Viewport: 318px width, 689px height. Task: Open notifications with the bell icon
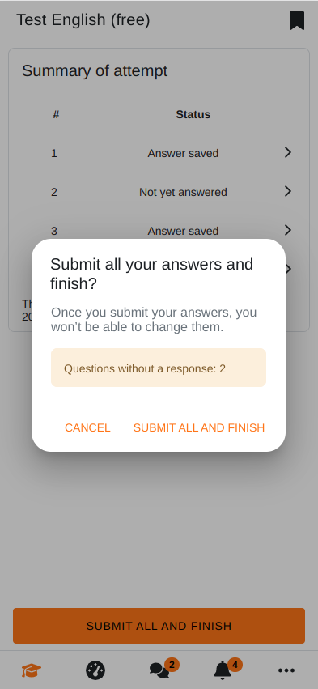[x=223, y=670]
